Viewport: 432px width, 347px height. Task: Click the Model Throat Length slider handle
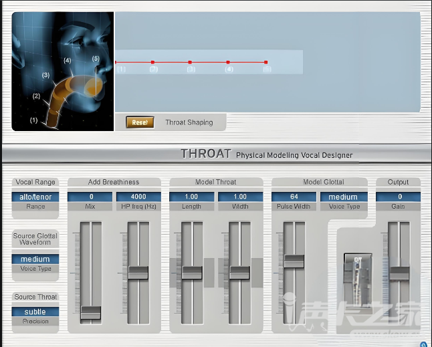pos(192,273)
